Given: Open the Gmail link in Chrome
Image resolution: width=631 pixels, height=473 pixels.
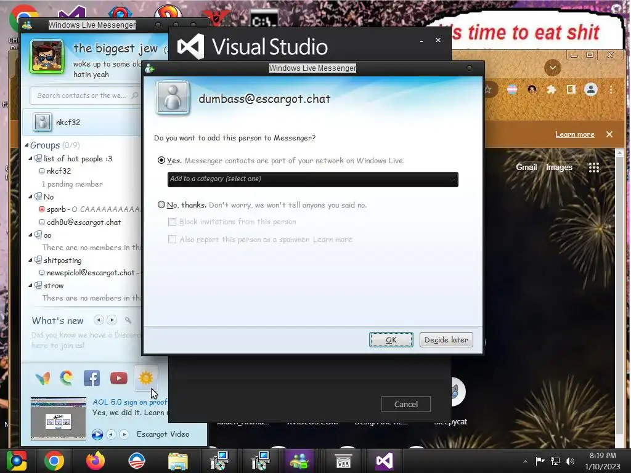Looking at the screenshot, I should coord(526,168).
